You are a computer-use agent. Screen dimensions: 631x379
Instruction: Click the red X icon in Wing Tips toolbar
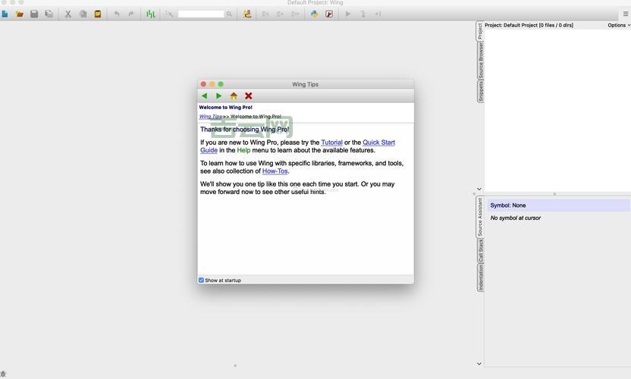click(248, 96)
